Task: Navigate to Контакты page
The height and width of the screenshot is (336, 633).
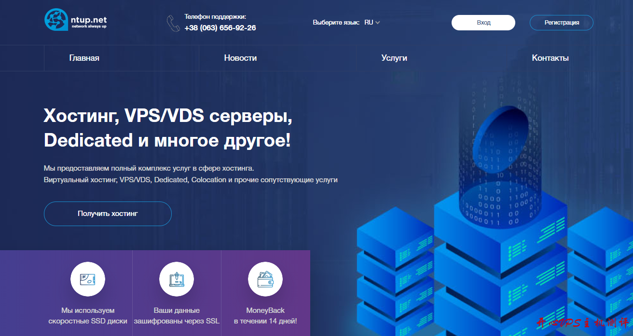Action: pos(550,58)
